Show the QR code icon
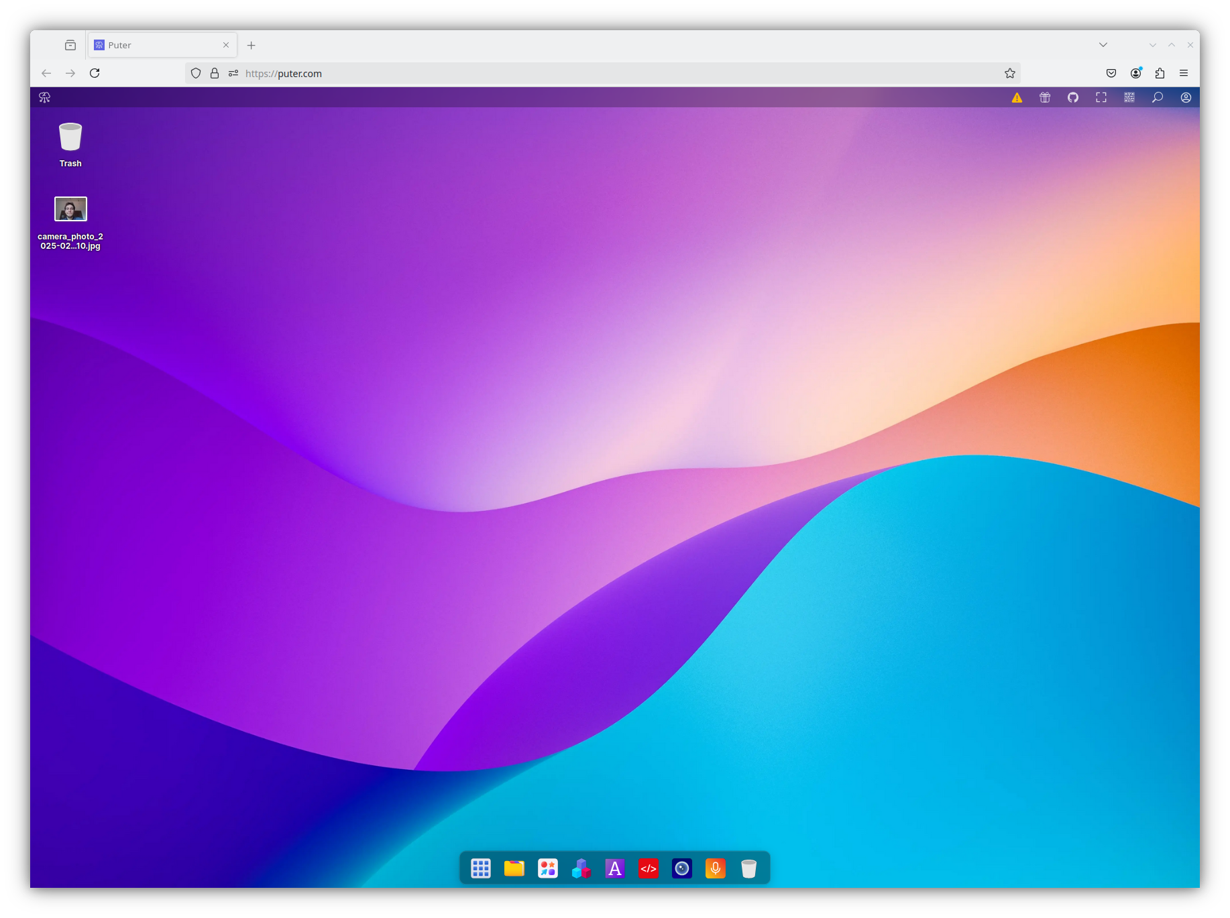 [1129, 97]
